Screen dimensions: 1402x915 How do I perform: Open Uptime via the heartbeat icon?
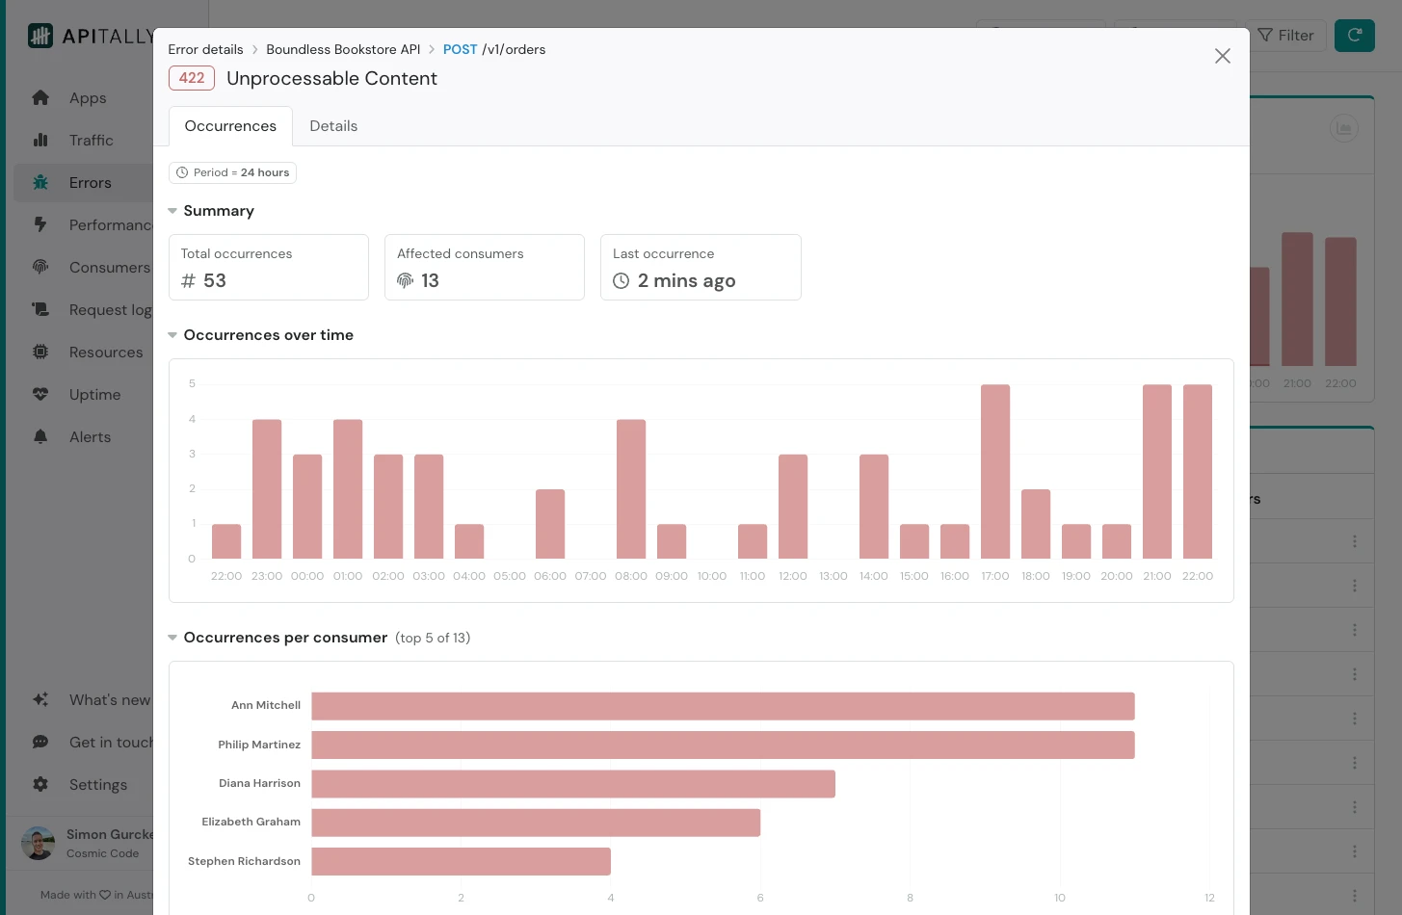(40, 395)
